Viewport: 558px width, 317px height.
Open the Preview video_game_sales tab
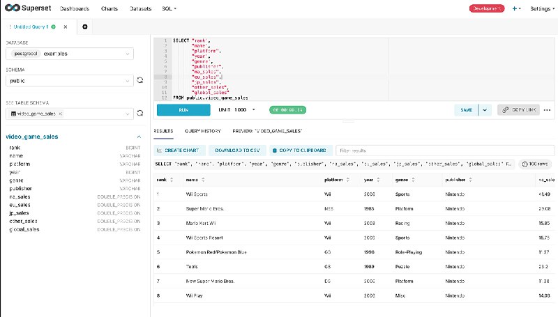[267, 131]
